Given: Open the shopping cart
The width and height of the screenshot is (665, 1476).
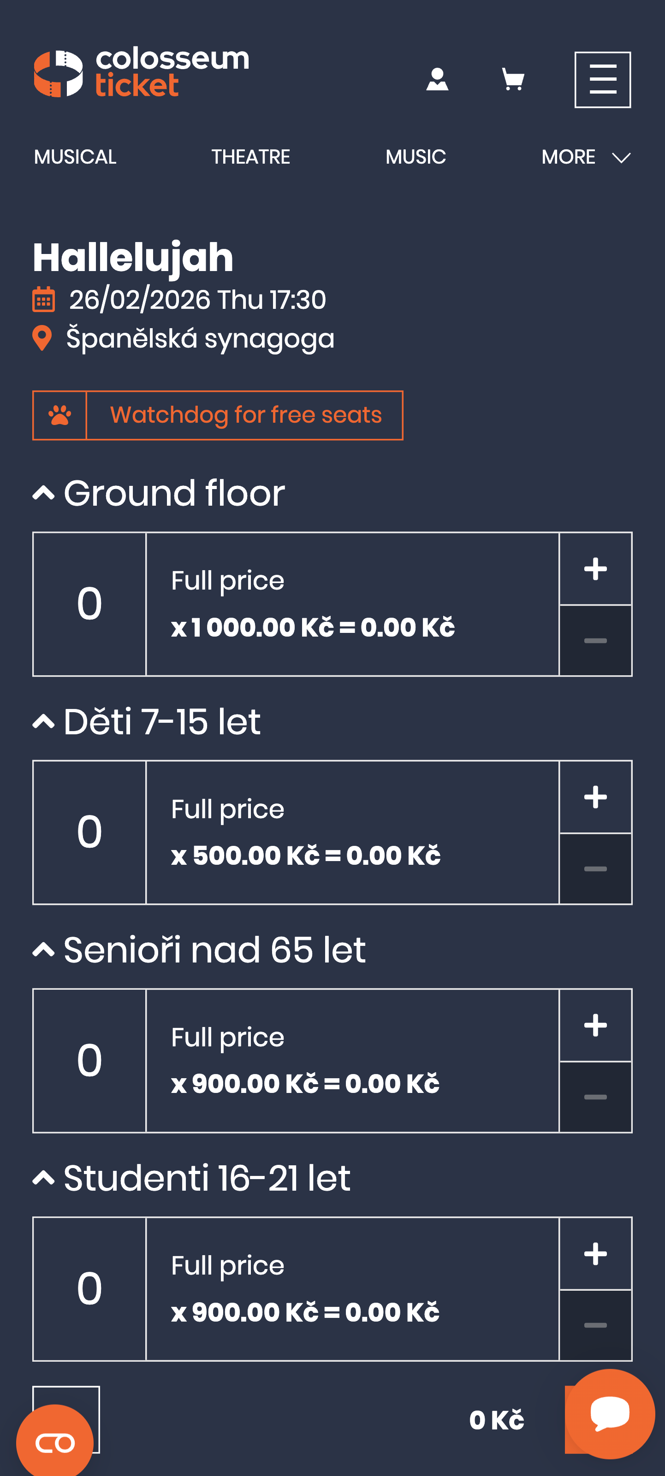Looking at the screenshot, I should coord(513,80).
